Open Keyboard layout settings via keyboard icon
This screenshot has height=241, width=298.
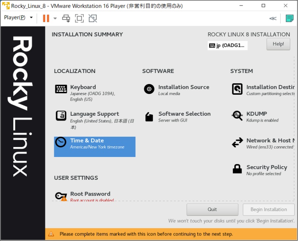(x=61, y=89)
